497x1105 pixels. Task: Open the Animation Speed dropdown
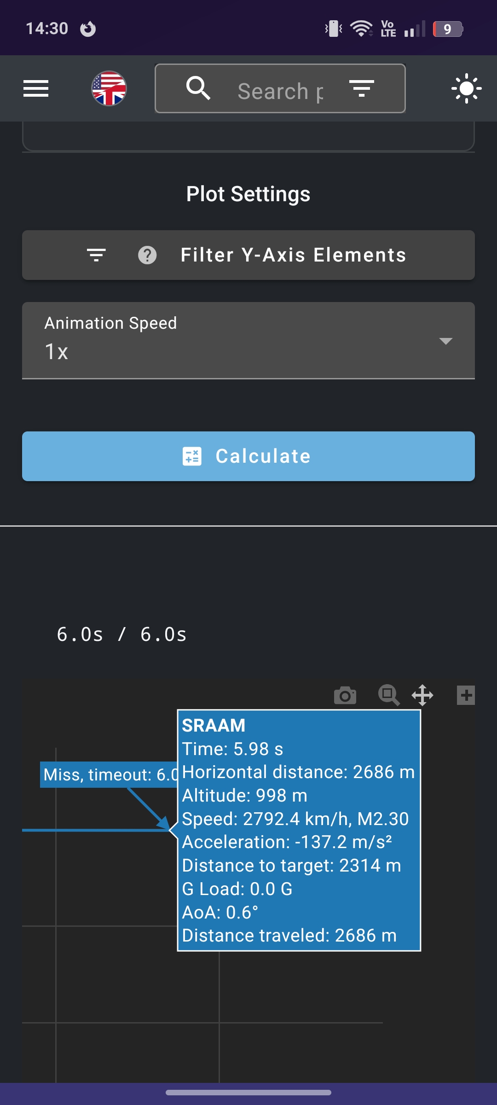pyautogui.click(x=230, y=341)
